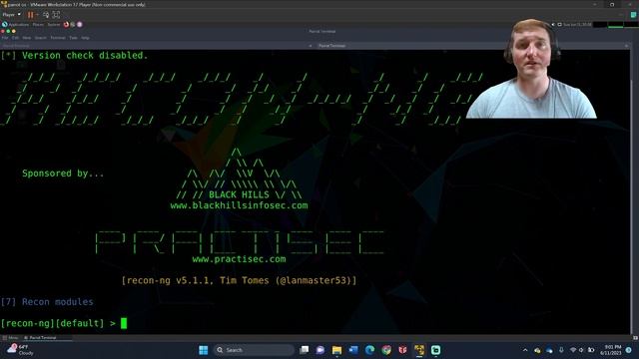Open the terminal Edit menu
639x359 pixels.
(15, 38)
